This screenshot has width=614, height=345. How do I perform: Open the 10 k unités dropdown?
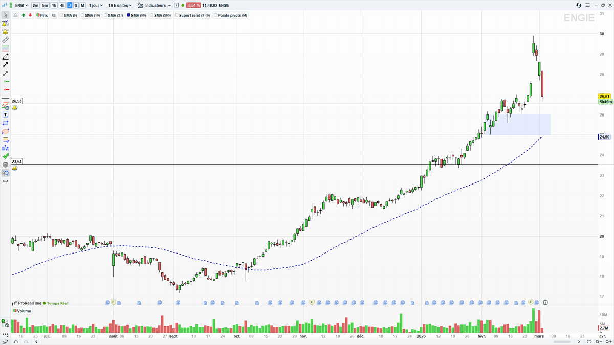tap(120, 5)
